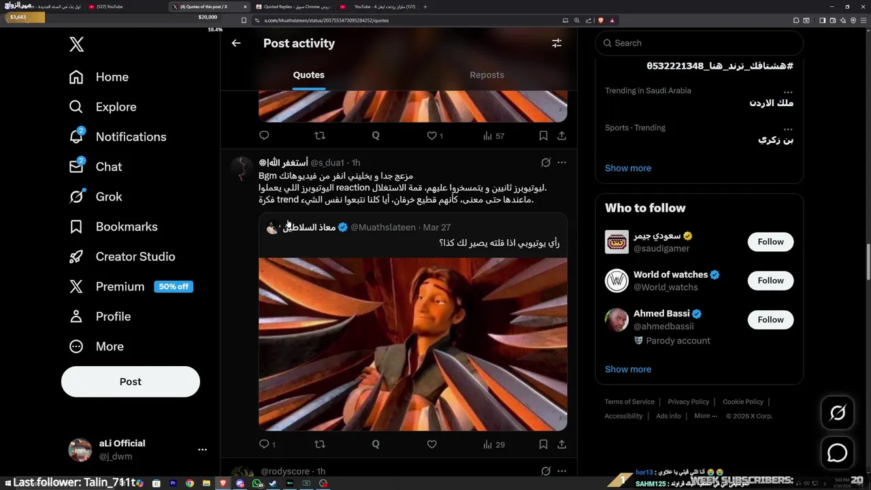The image size is (871, 490).
Task: Open Grok in the sidebar
Action: click(95, 197)
